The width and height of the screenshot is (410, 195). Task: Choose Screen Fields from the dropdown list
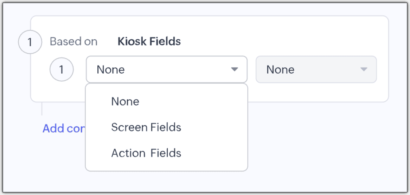[x=146, y=127]
